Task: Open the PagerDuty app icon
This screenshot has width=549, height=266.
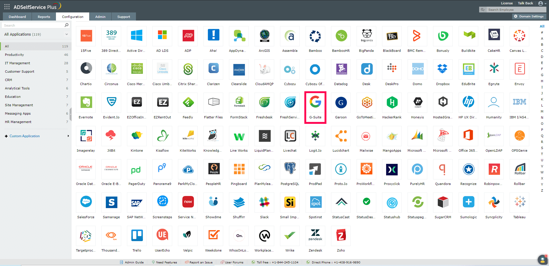Action: coord(137,169)
